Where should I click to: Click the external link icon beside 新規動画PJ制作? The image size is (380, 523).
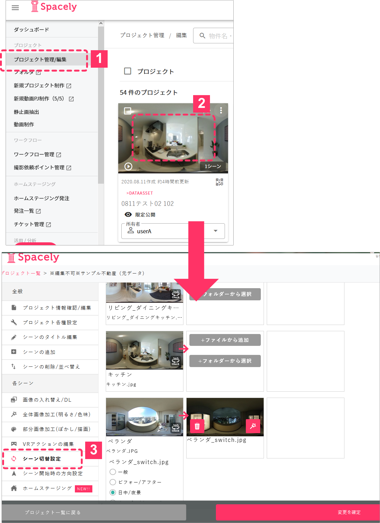pyautogui.click(x=71, y=99)
